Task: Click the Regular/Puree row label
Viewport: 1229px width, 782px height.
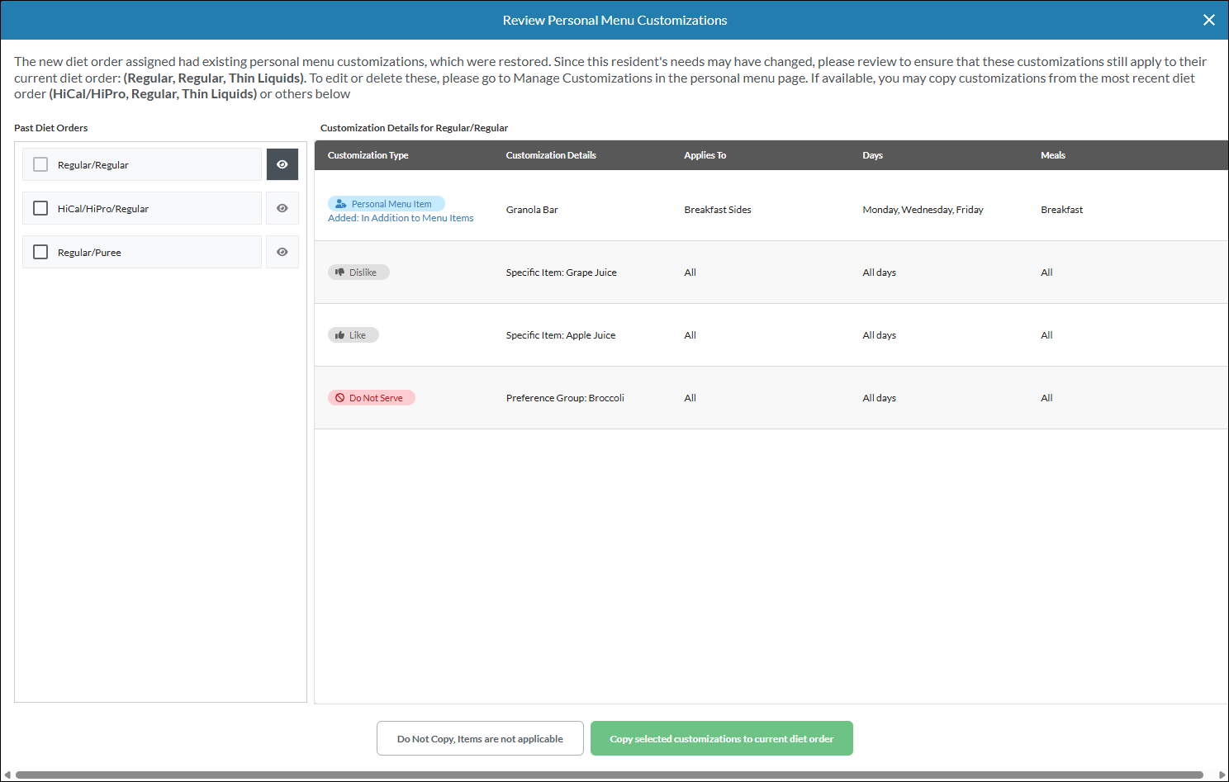Action: pos(89,253)
